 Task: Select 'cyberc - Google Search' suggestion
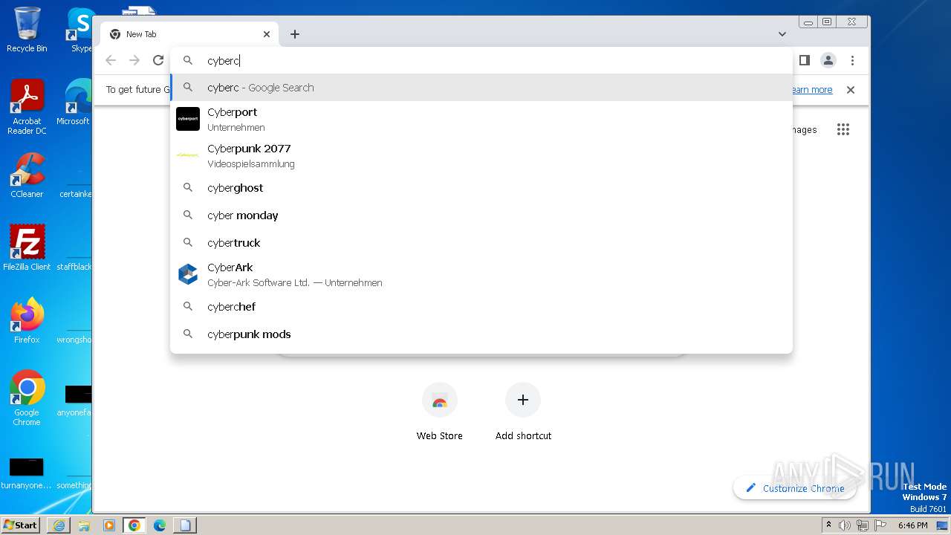coord(481,88)
